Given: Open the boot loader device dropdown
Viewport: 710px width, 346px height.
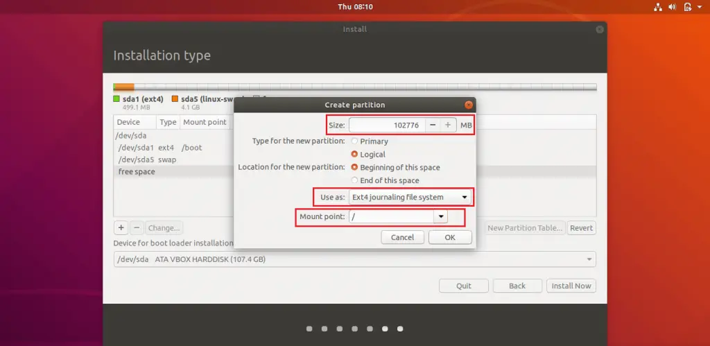Looking at the screenshot, I should click(x=354, y=259).
